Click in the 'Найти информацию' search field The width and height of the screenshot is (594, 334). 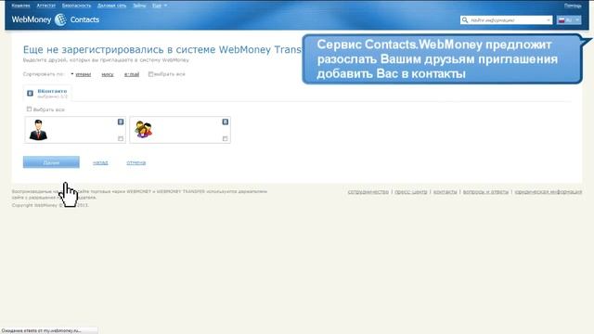tap(507, 20)
